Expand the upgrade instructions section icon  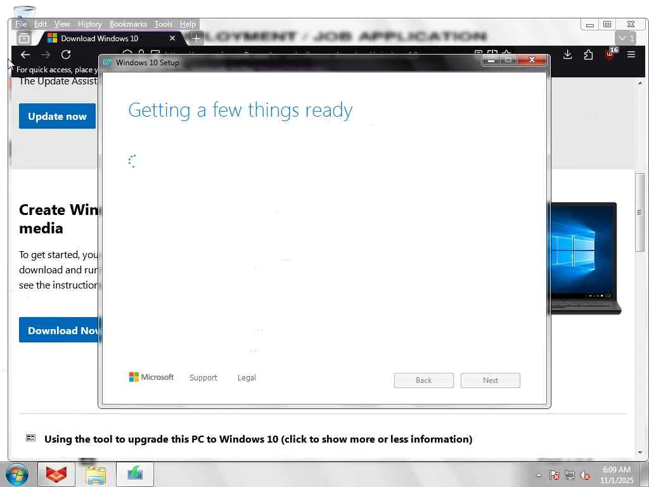coord(30,438)
